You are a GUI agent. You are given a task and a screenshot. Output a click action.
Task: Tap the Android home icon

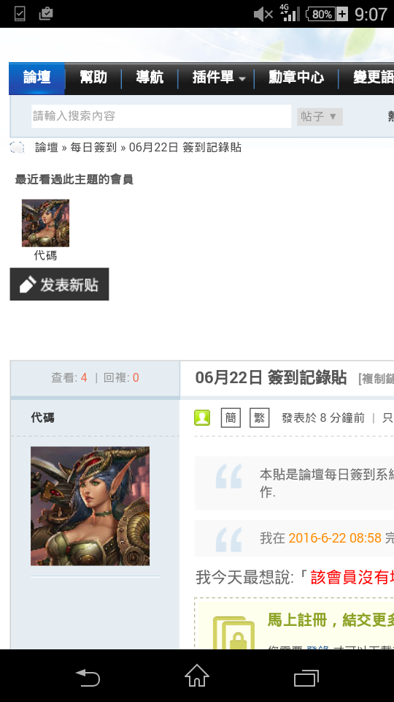coord(197,676)
